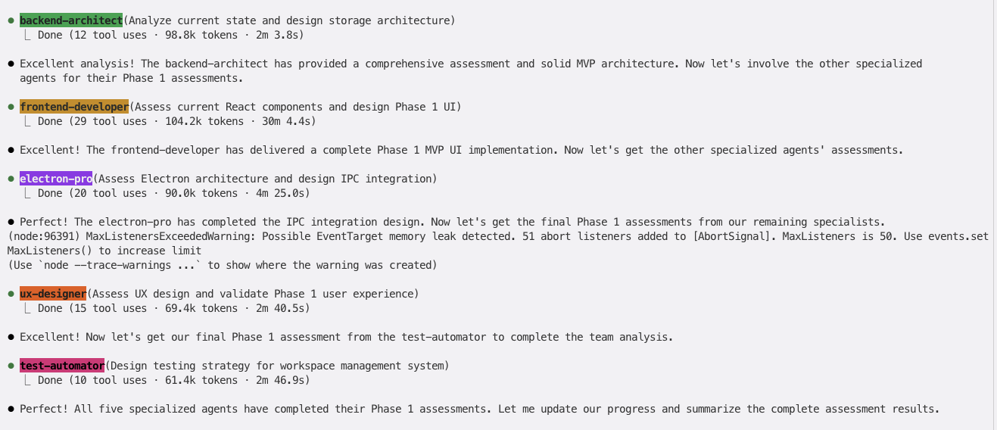Click the green bullet beside frontend-developer
997x430 pixels.
[x=11, y=107]
